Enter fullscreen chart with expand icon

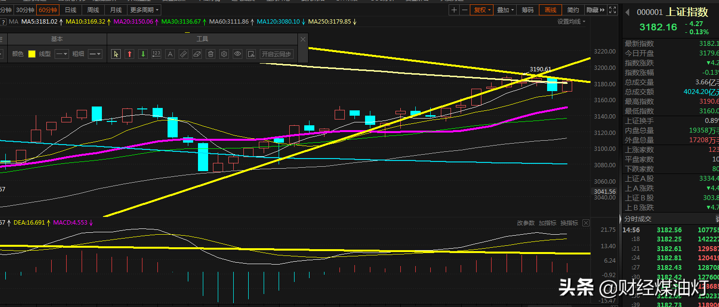(x=612, y=10)
